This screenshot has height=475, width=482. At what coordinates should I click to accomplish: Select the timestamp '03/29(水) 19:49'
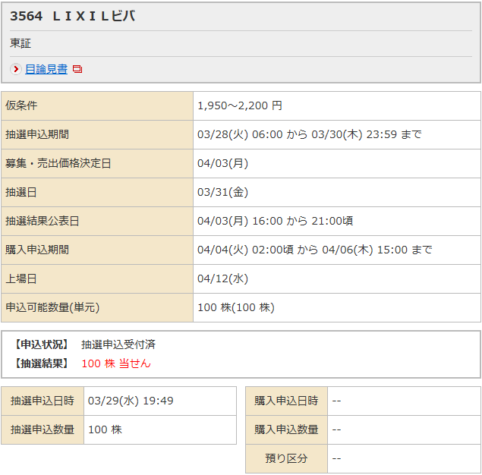[131, 401]
